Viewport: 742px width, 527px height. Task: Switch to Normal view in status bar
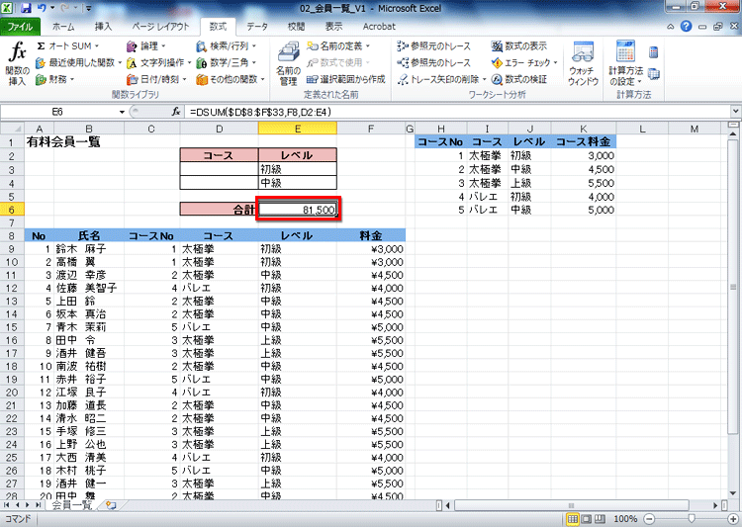pyautogui.click(x=573, y=519)
